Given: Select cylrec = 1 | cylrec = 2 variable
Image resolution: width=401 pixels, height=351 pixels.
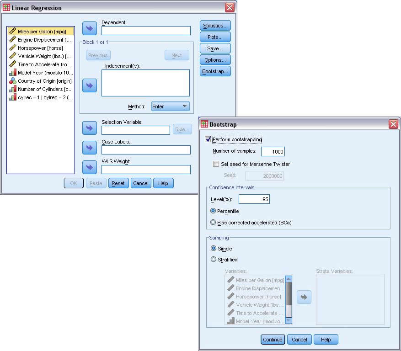Looking at the screenshot, I should (41, 97).
